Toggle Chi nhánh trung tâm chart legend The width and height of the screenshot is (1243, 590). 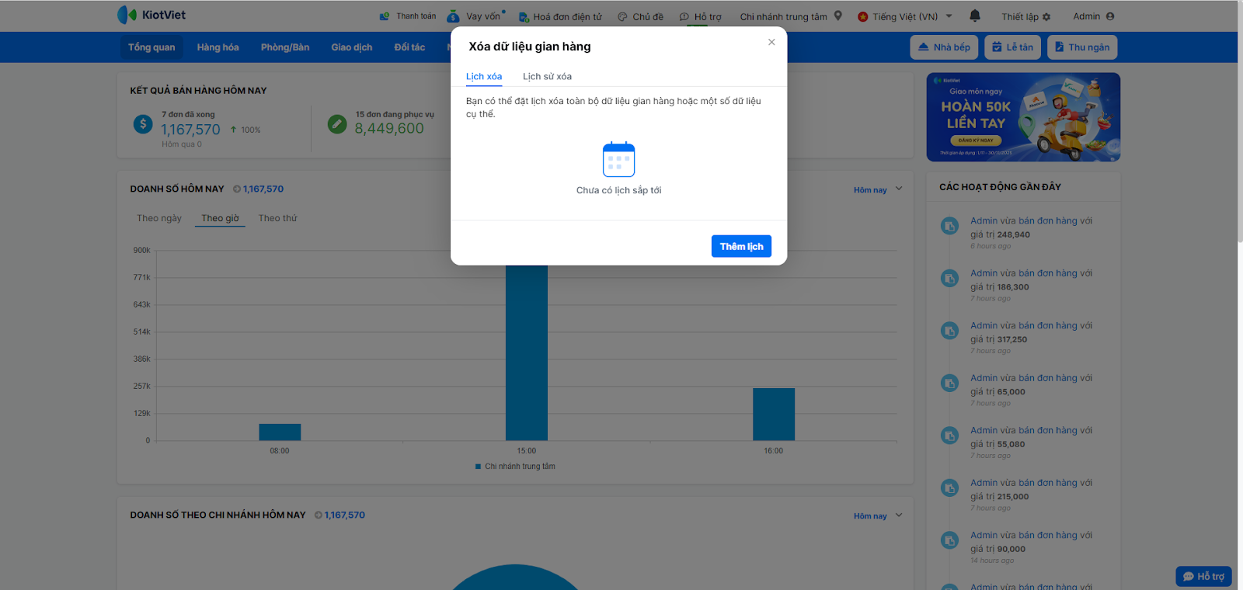pos(515,467)
